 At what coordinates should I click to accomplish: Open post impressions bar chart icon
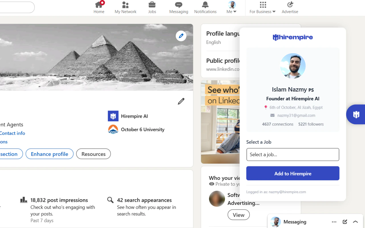[x=24, y=200]
